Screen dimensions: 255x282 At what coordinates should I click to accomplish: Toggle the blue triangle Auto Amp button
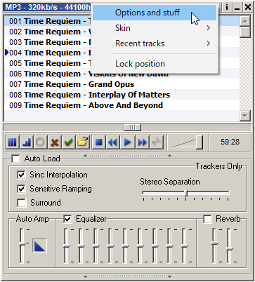click(x=39, y=246)
